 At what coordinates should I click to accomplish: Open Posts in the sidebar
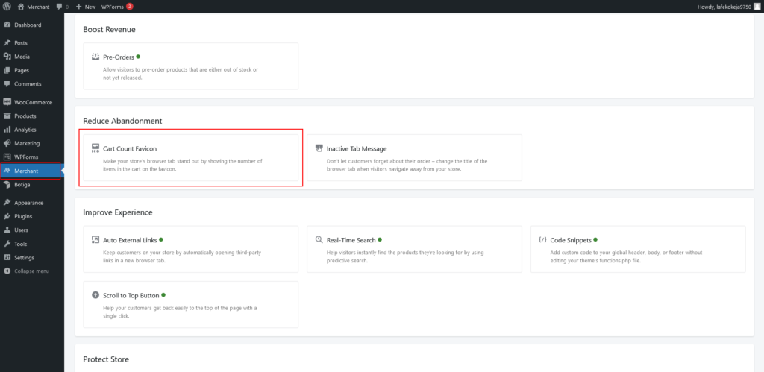click(32, 42)
